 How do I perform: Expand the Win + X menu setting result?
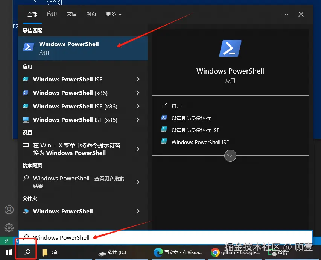138,149
